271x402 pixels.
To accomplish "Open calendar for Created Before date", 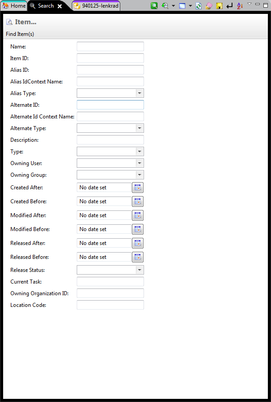I will coord(138,201).
